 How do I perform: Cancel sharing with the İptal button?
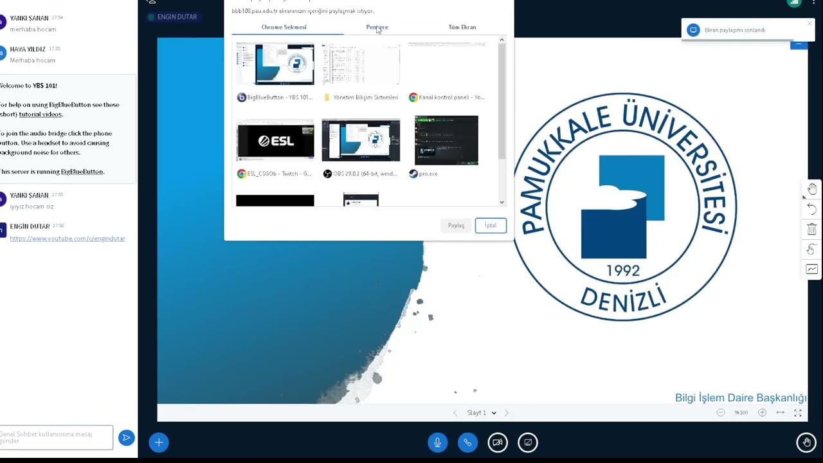[491, 226]
